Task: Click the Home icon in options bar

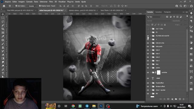Action: [4, 6]
